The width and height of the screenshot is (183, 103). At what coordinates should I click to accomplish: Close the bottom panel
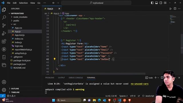[179, 78]
